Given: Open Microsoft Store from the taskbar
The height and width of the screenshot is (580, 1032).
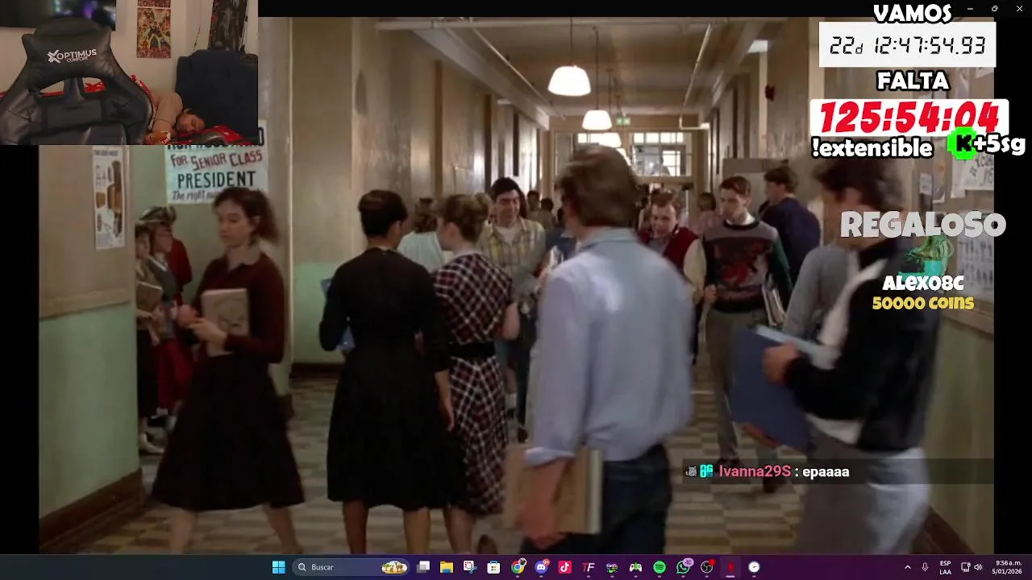Looking at the screenshot, I should pyautogui.click(x=493, y=567).
